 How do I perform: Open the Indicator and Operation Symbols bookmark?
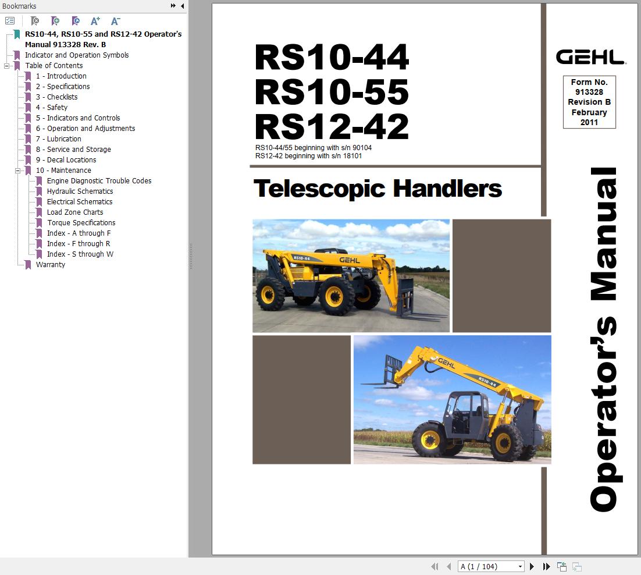pyautogui.click(x=77, y=55)
